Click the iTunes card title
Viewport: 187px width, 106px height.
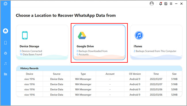pos(138,46)
